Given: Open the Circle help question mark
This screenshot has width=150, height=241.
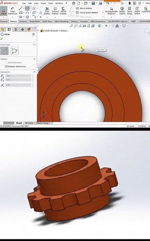Looking at the screenshot, I should [33, 34].
